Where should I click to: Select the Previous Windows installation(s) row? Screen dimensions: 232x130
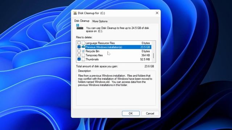click(114, 47)
